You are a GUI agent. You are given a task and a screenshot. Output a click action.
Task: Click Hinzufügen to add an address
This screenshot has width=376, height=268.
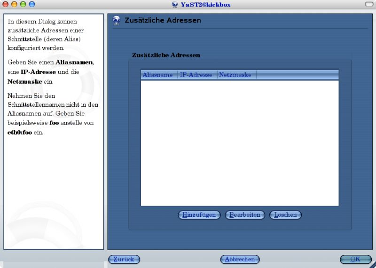tap(199, 215)
